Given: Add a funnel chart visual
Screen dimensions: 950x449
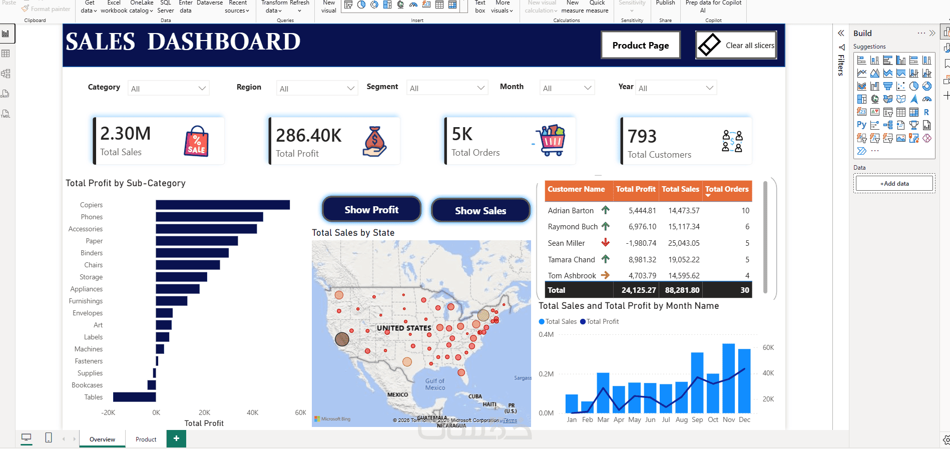Looking at the screenshot, I should click(887, 86).
